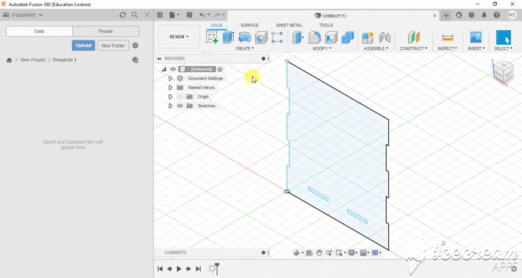Switch to the SOLID tab
The width and height of the screenshot is (522, 278).
pyautogui.click(x=217, y=25)
